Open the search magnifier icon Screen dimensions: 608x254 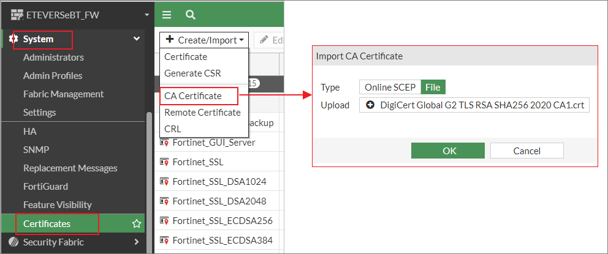190,15
